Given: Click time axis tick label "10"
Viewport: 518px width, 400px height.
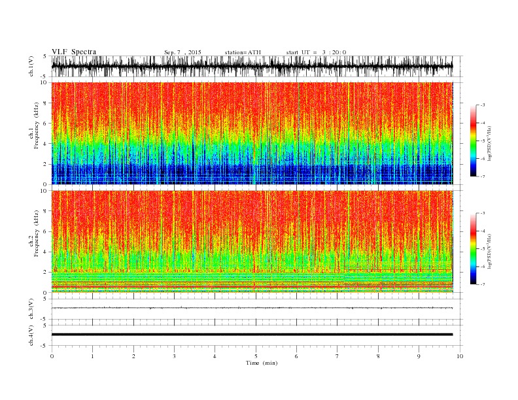Looking at the screenshot, I should pos(460,356).
